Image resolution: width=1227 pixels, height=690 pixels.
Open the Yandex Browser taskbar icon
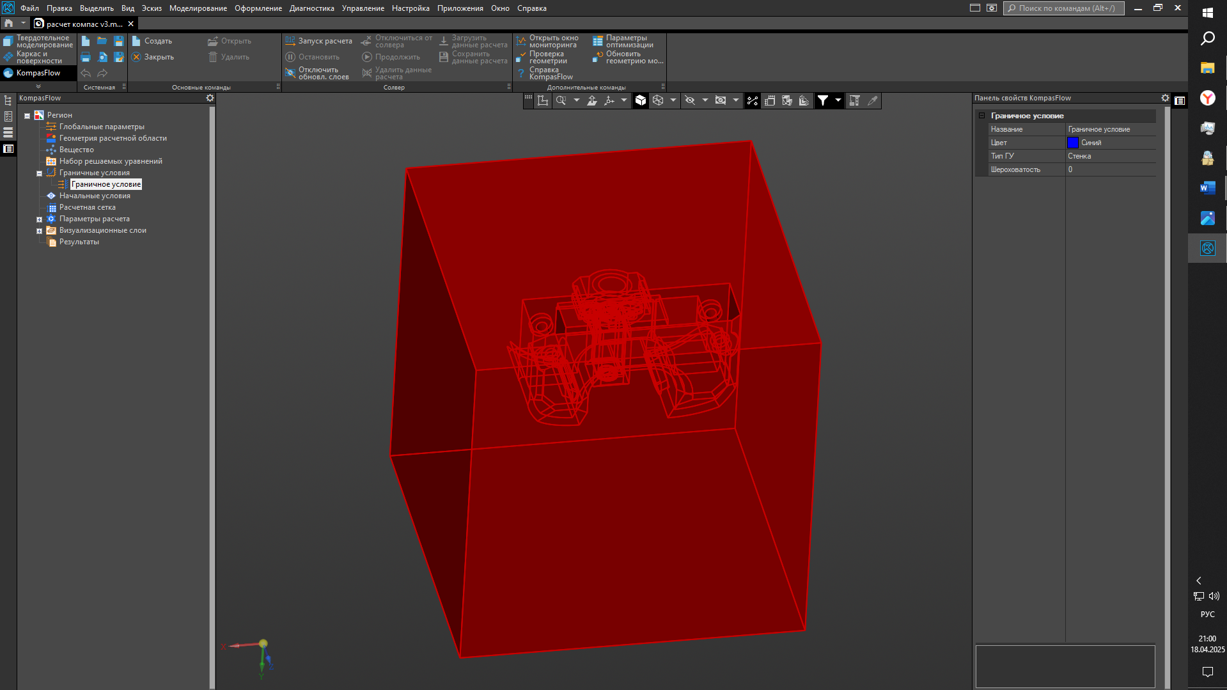[x=1207, y=98]
